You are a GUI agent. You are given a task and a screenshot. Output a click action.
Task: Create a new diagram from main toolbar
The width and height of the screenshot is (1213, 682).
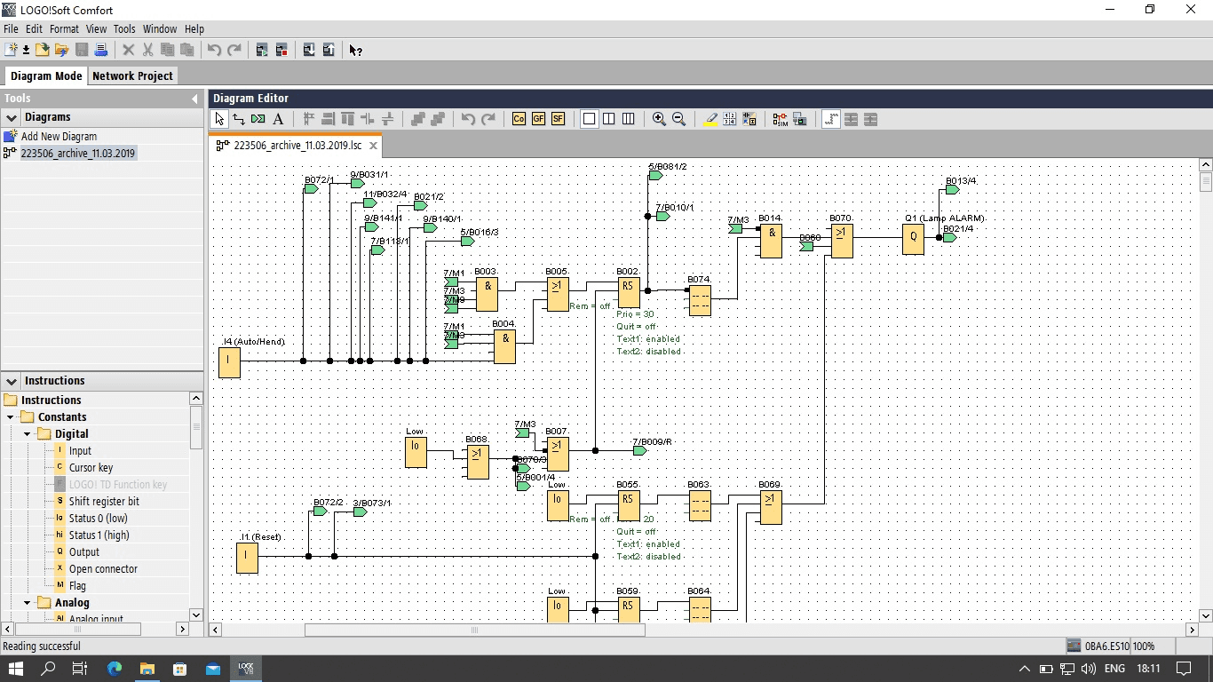12,50
